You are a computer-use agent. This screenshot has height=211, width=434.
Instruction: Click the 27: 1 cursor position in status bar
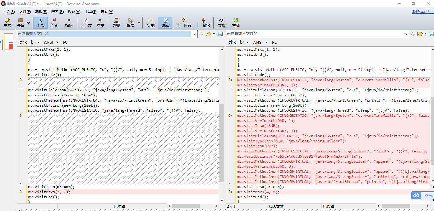point(231,206)
